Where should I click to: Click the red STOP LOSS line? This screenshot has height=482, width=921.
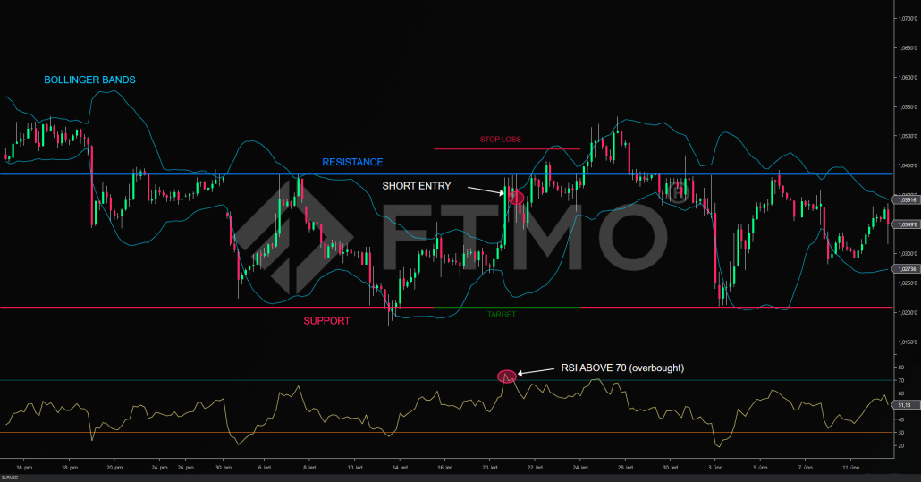point(506,148)
